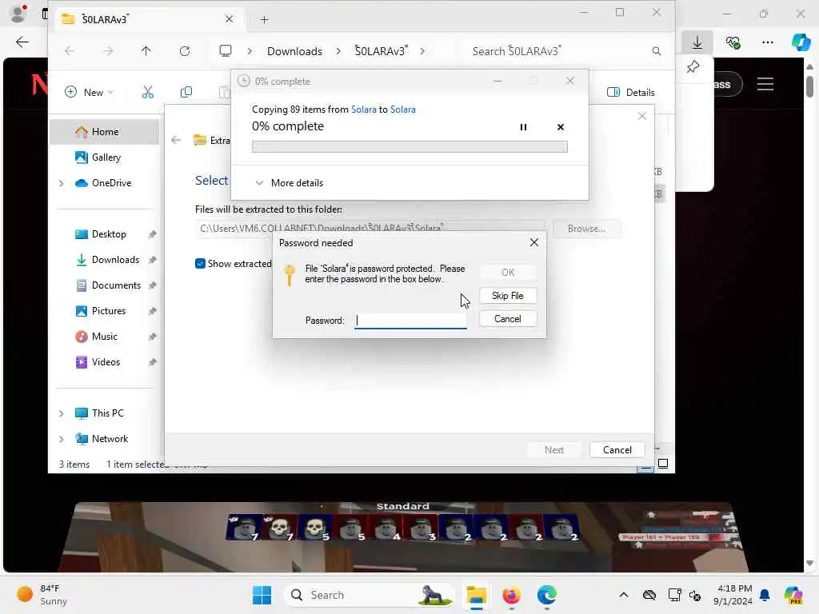The width and height of the screenshot is (819, 614).
Task: Open Copilot icon in browser toolbar
Action: (801, 42)
